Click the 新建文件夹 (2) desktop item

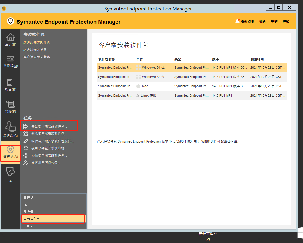208,236
